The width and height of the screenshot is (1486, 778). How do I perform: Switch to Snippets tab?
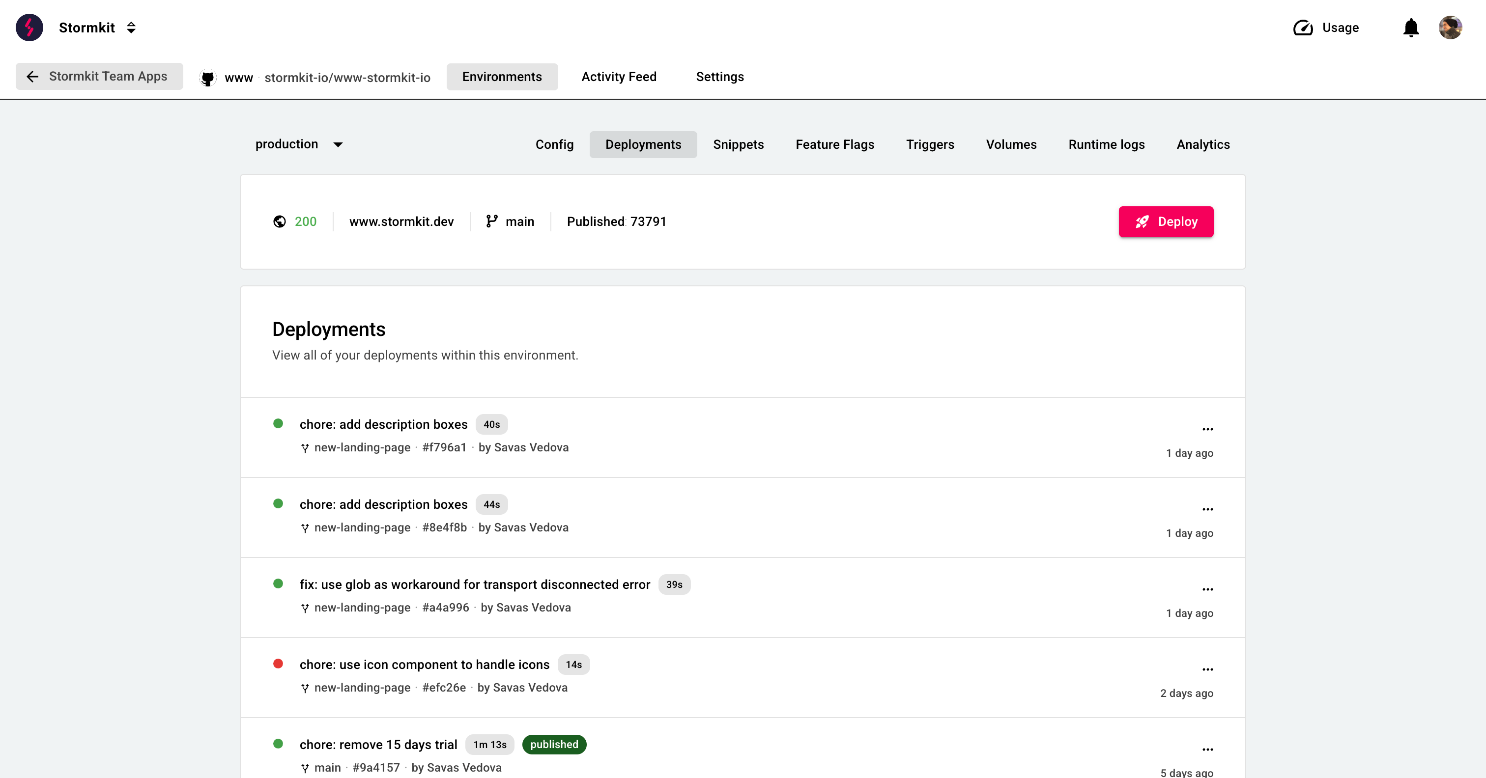[x=738, y=144]
